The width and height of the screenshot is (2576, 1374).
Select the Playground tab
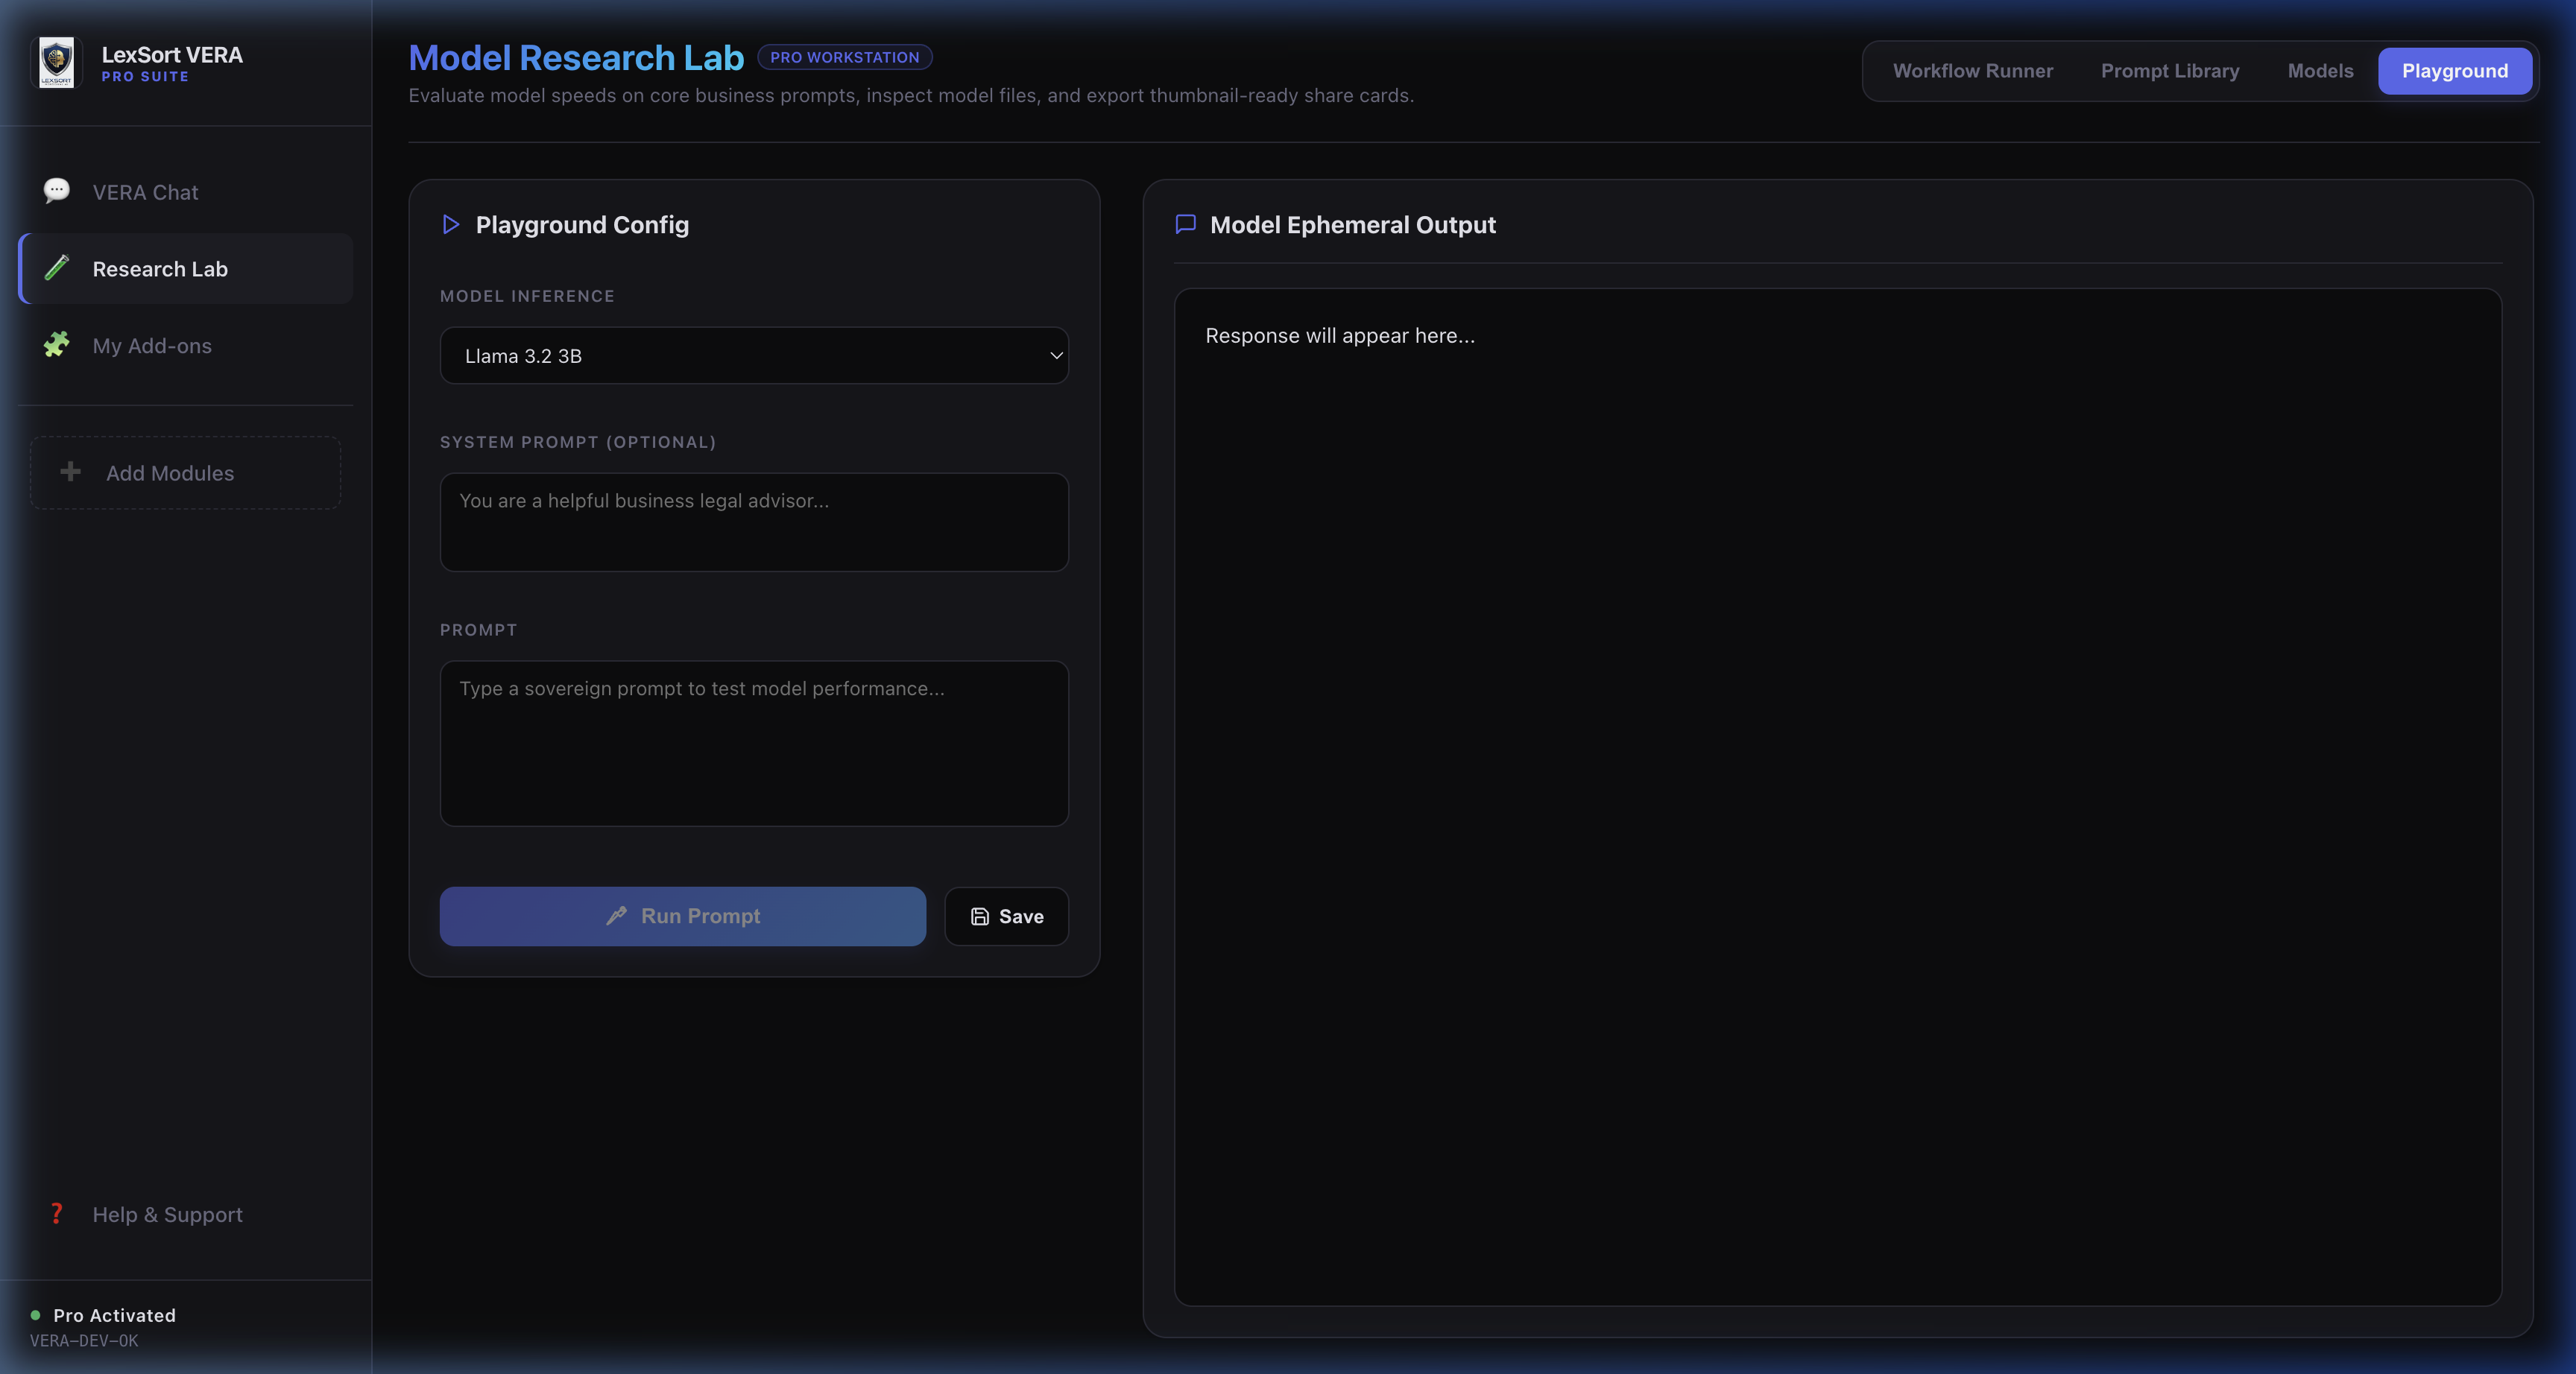point(2454,71)
